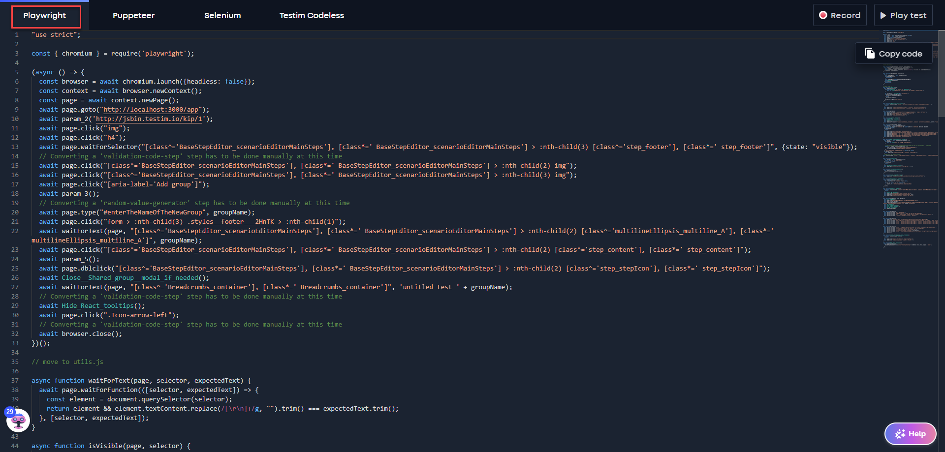Click the waitForText function declaration line

point(141,381)
